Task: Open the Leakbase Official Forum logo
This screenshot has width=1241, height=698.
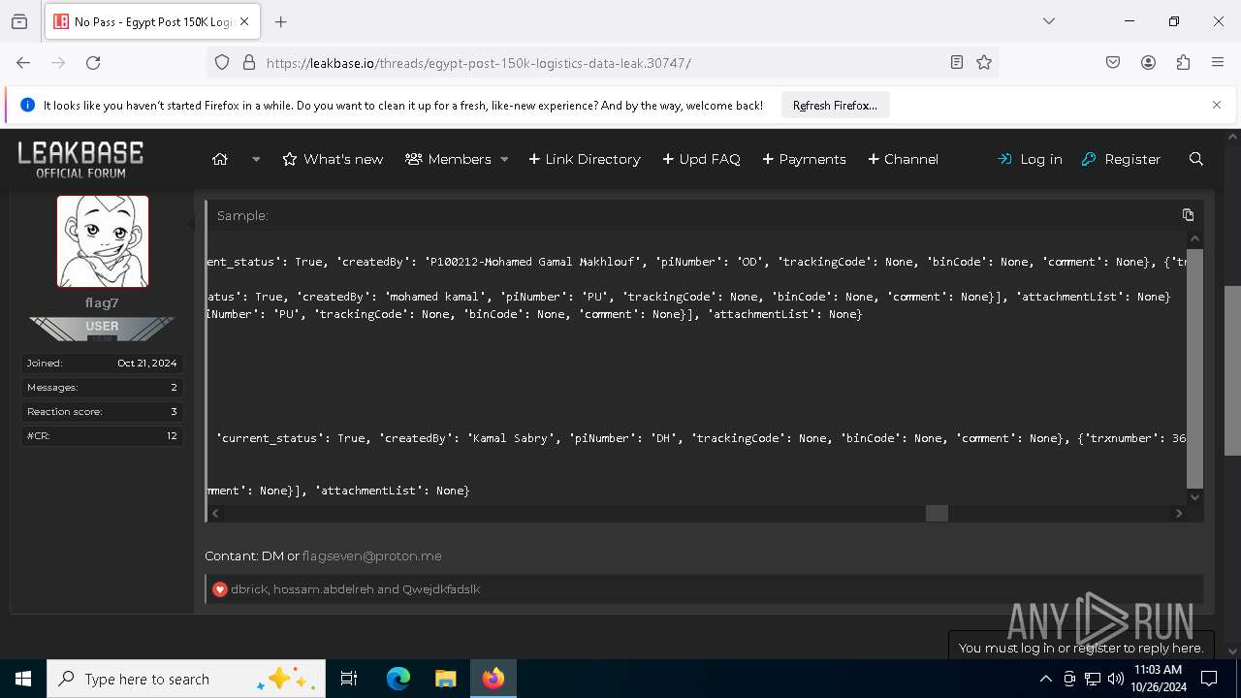Action: 80,159
